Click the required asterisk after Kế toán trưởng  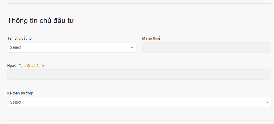[32, 93]
